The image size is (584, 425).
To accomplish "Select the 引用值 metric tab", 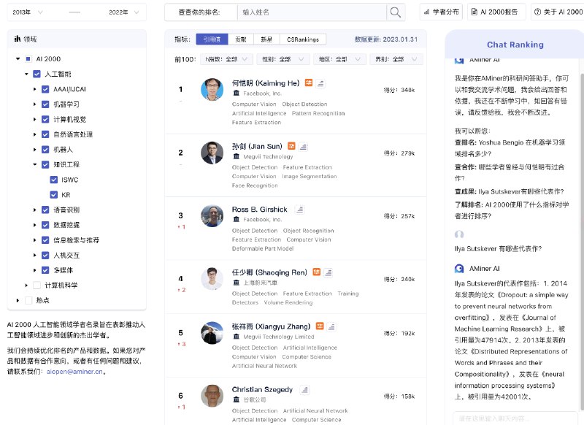I will [212, 39].
